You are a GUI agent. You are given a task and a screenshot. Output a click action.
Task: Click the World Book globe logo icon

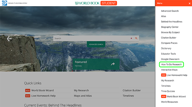4,3
